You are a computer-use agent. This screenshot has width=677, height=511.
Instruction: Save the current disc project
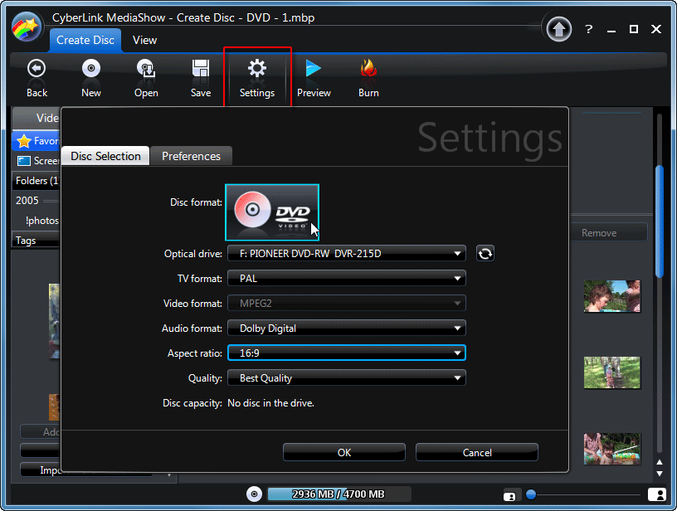pyautogui.click(x=201, y=78)
